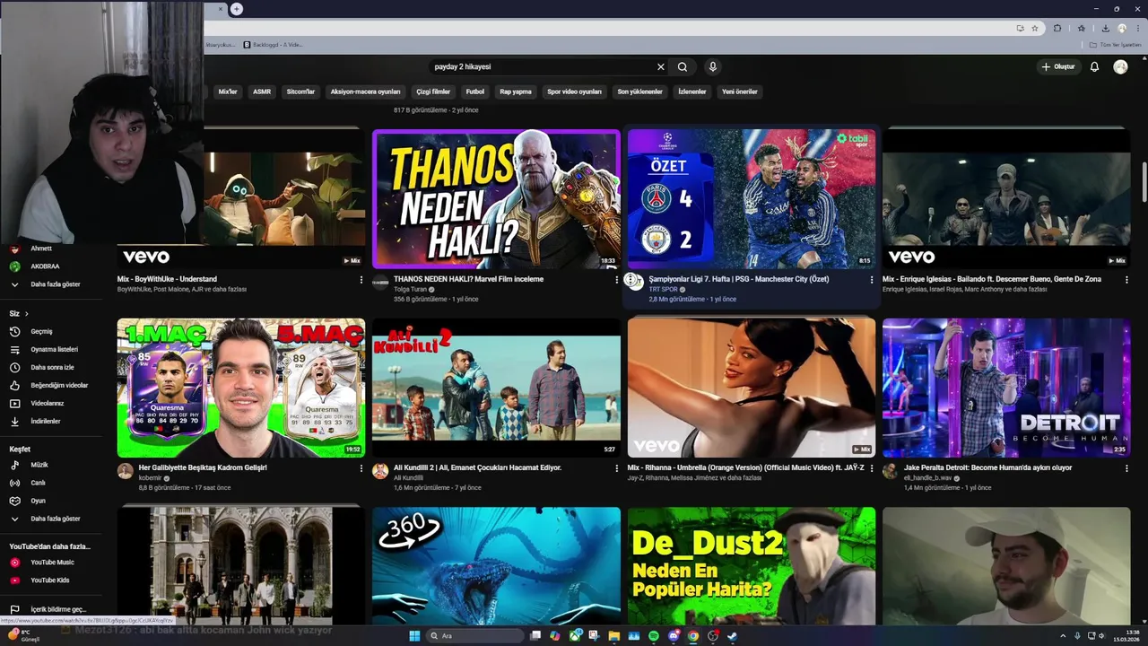1148x646 pixels.
Task: Open Chrome extensions puzzle icon
Action: point(1057,28)
